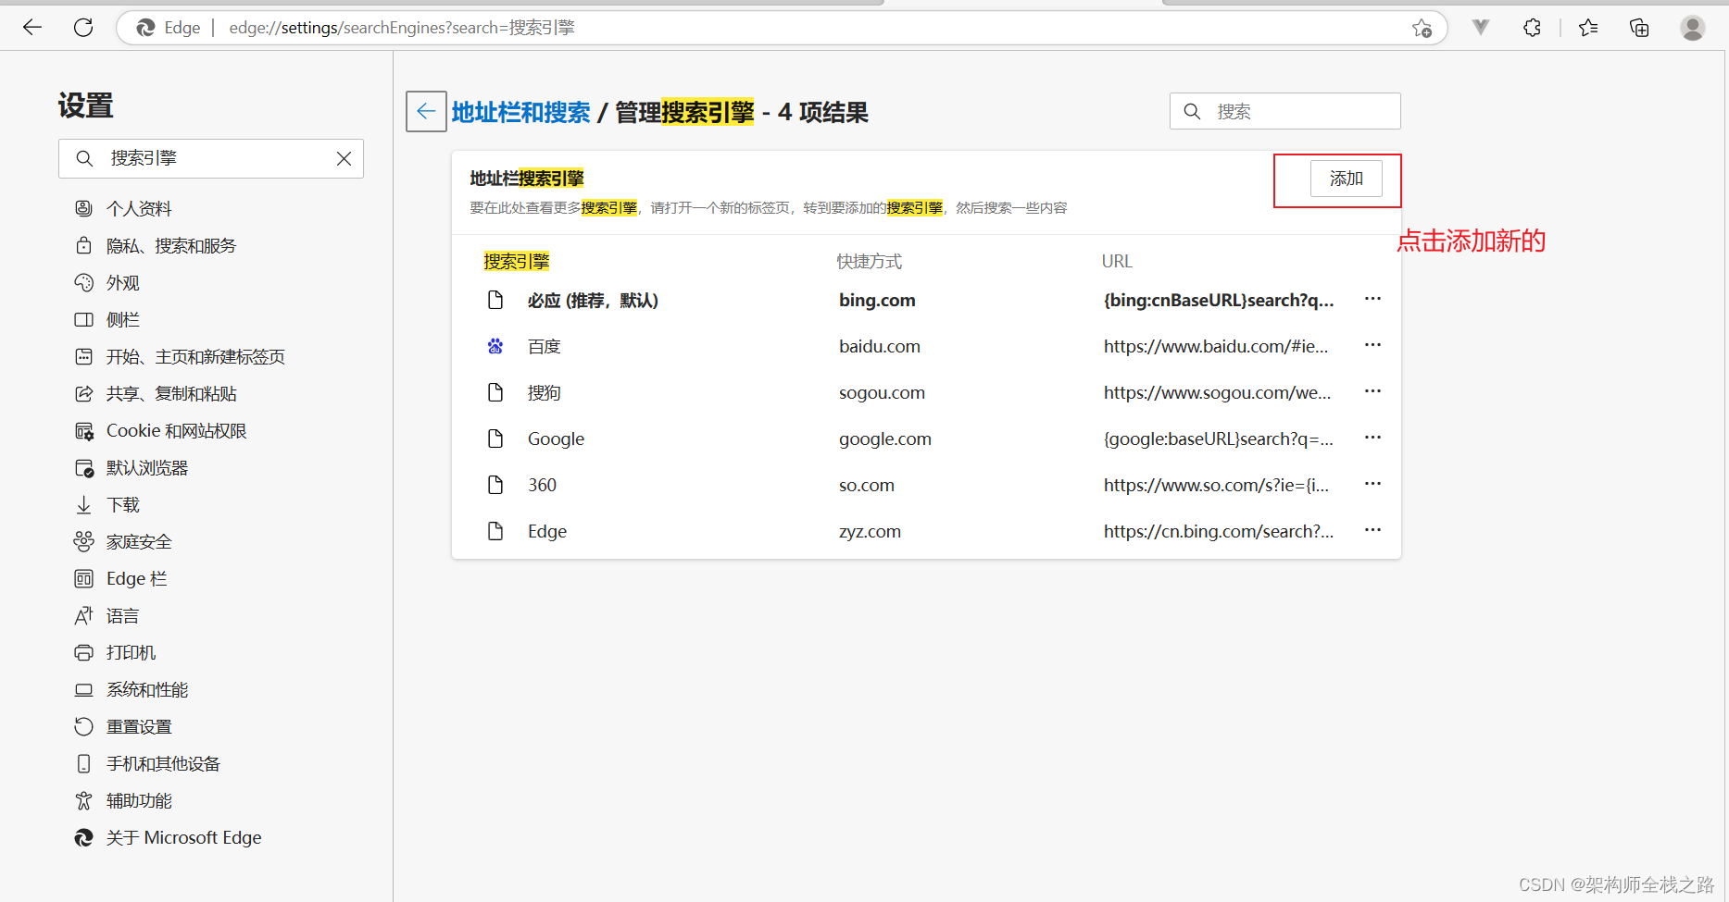Screen dimensions: 1729x902
Task: Click the sogou.com shortcut text
Action: click(882, 392)
